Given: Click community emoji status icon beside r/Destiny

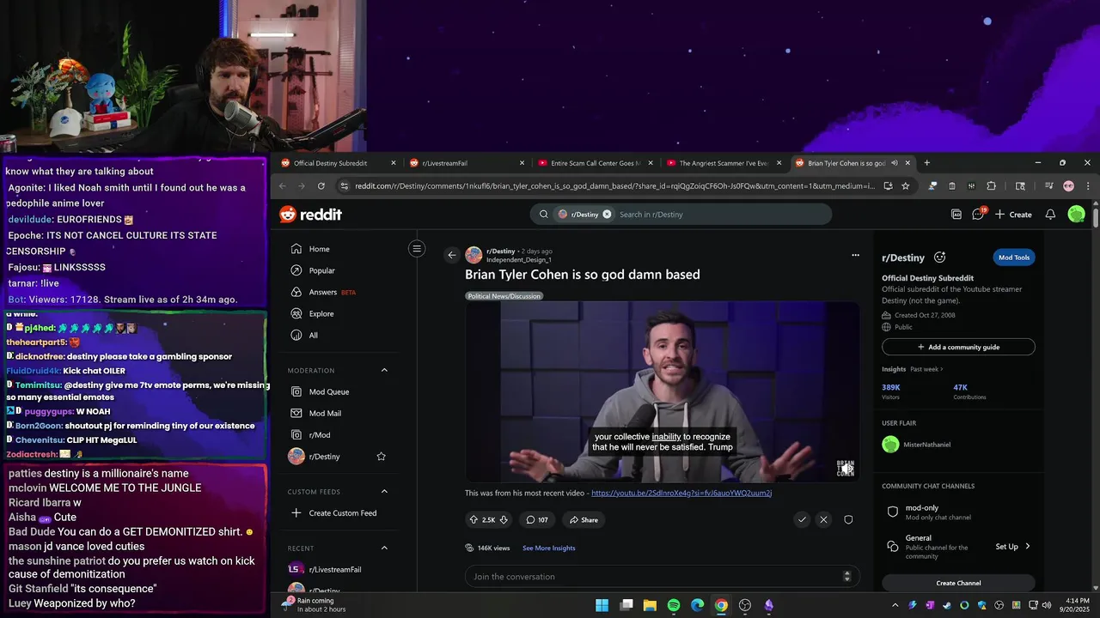Looking at the screenshot, I should (940, 257).
